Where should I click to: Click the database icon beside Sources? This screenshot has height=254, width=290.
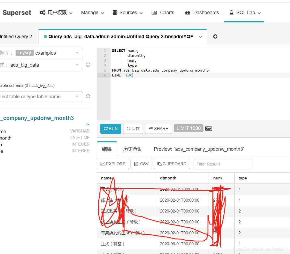tap(115, 13)
